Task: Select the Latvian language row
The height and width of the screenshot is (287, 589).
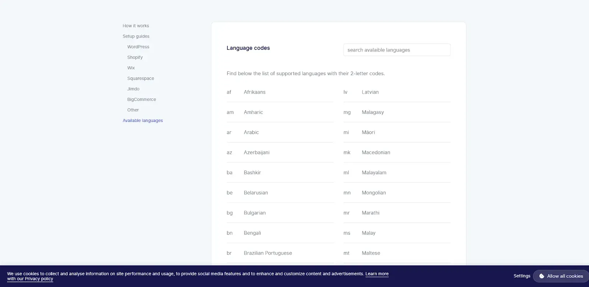Action: click(370, 92)
